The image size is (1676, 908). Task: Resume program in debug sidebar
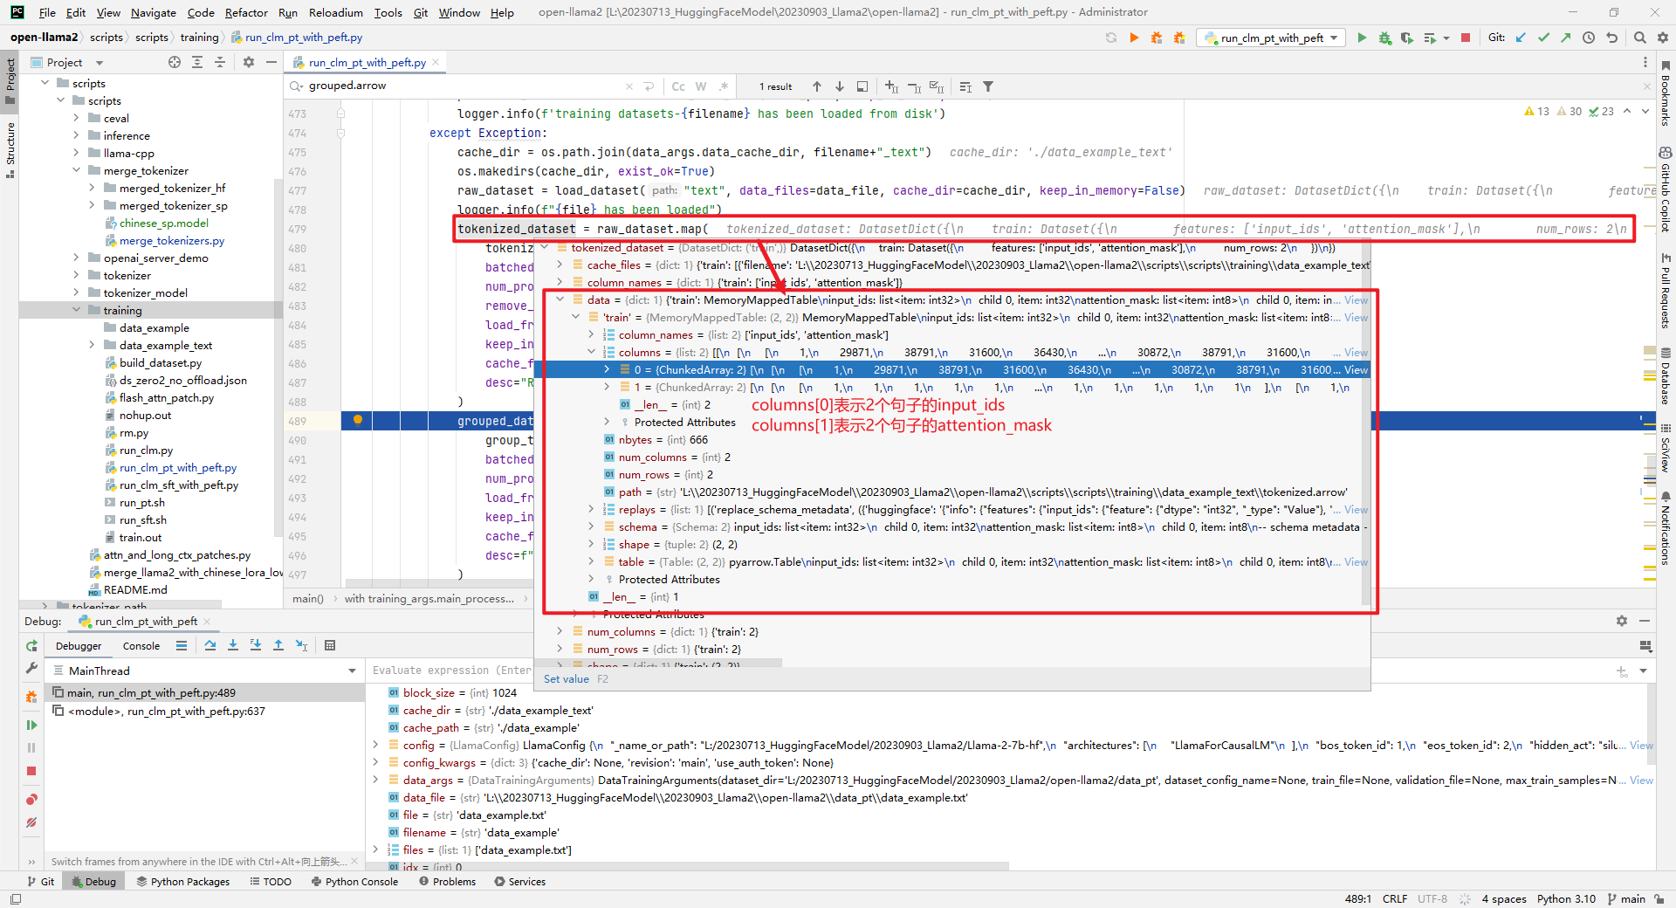pyautogui.click(x=31, y=725)
